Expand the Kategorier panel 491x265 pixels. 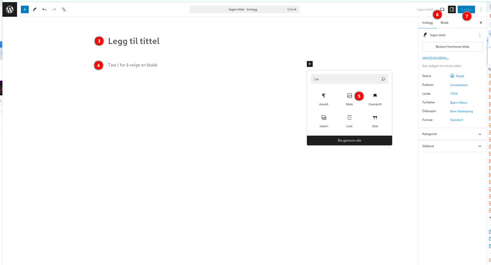pyautogui.click(x=452, y=134)
